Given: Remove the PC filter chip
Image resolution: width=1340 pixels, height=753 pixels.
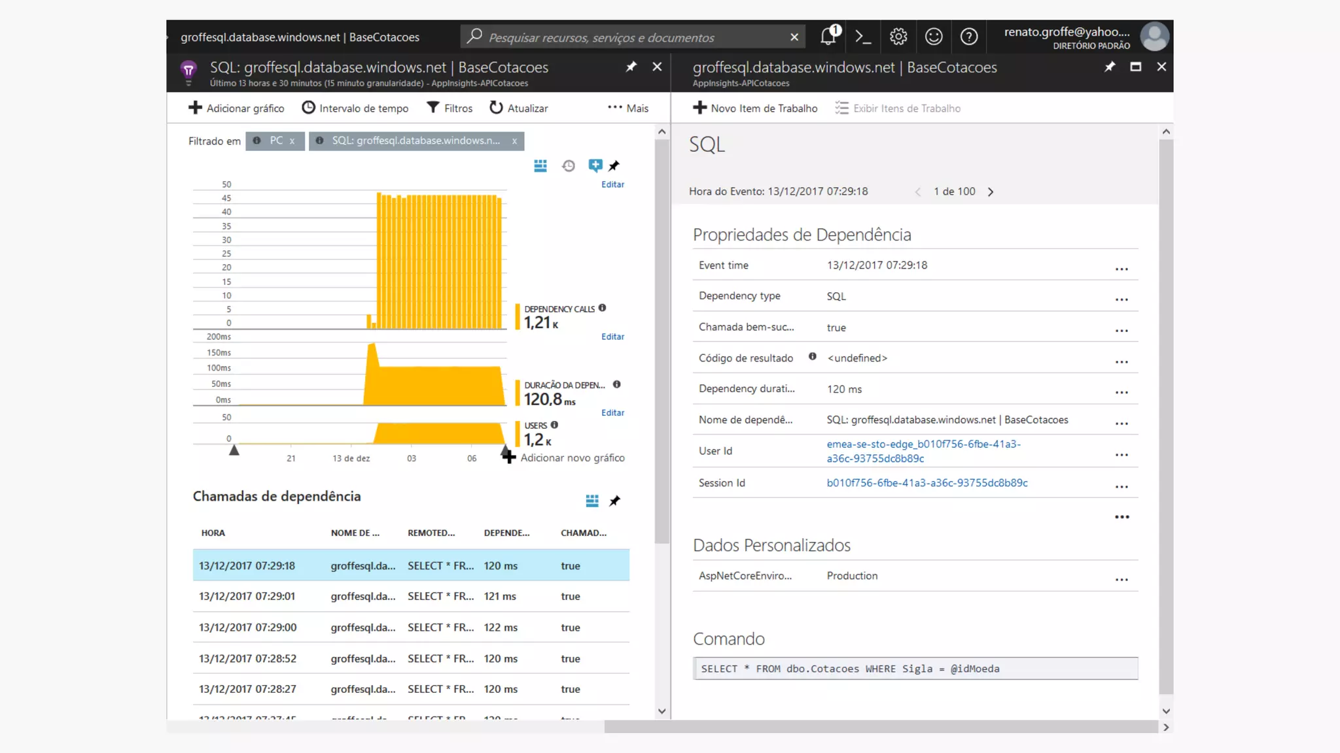Looking at the screenshot, I should (x=292, y=141).
